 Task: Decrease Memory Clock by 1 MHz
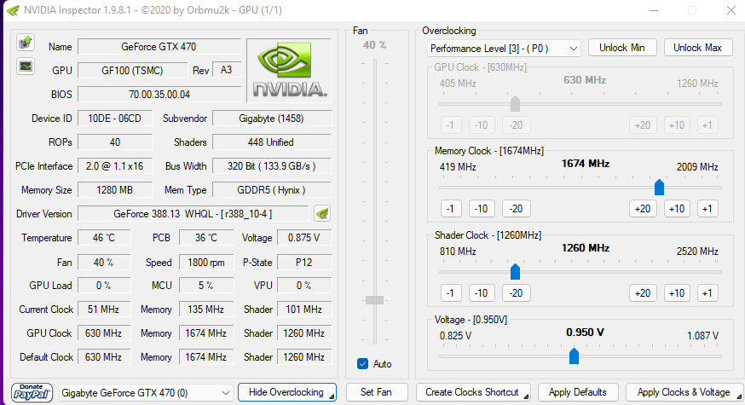pyautogui.click(x=450, y=209)
